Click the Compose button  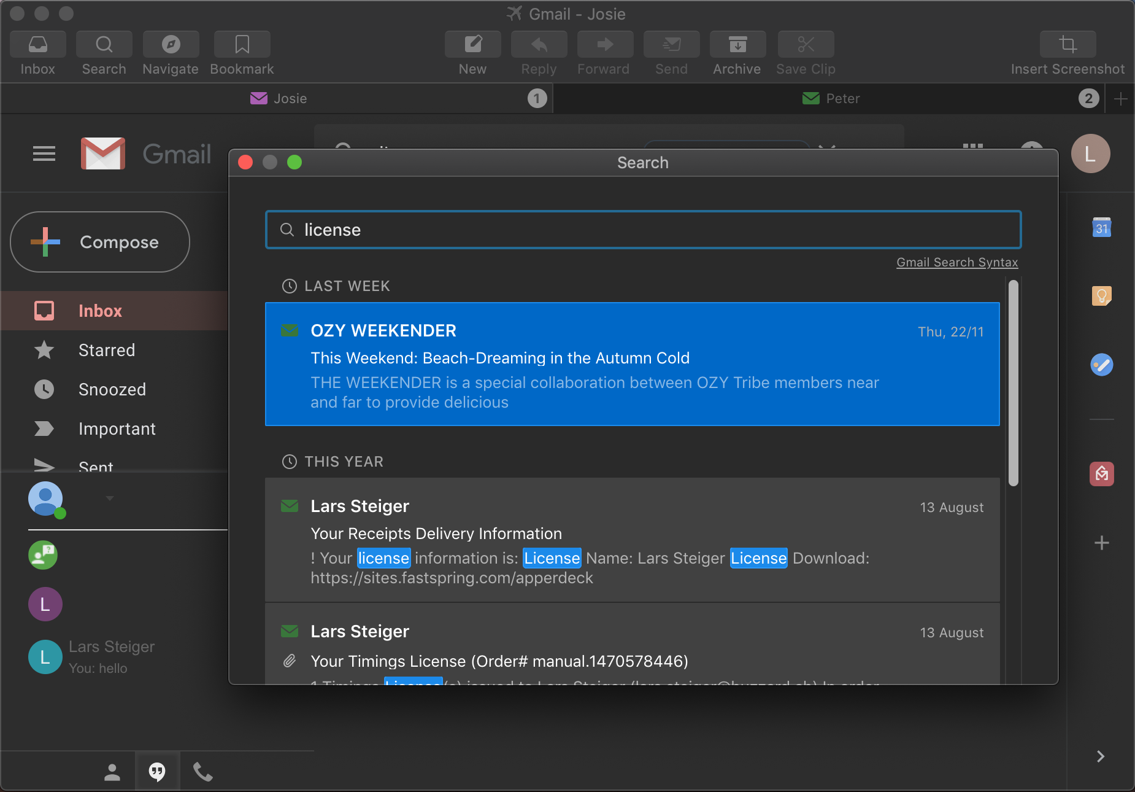[x=100, y=242]
